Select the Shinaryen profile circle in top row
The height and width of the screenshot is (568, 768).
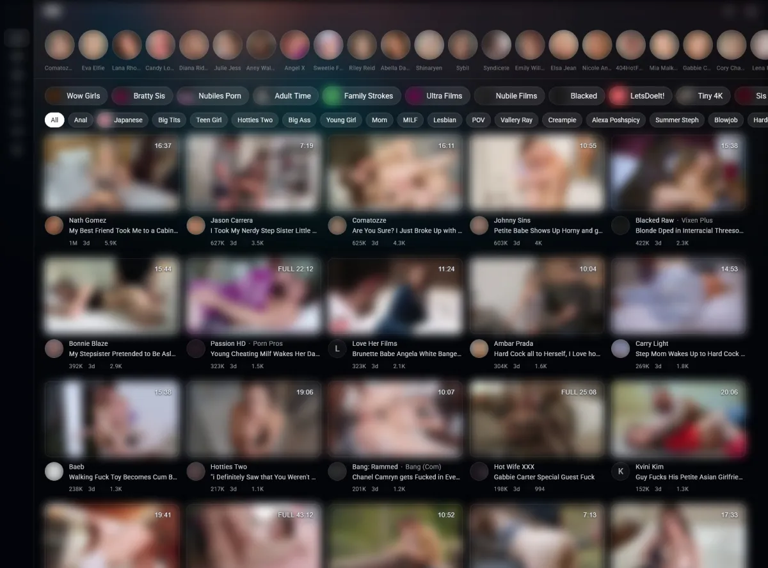coord(429,45)
